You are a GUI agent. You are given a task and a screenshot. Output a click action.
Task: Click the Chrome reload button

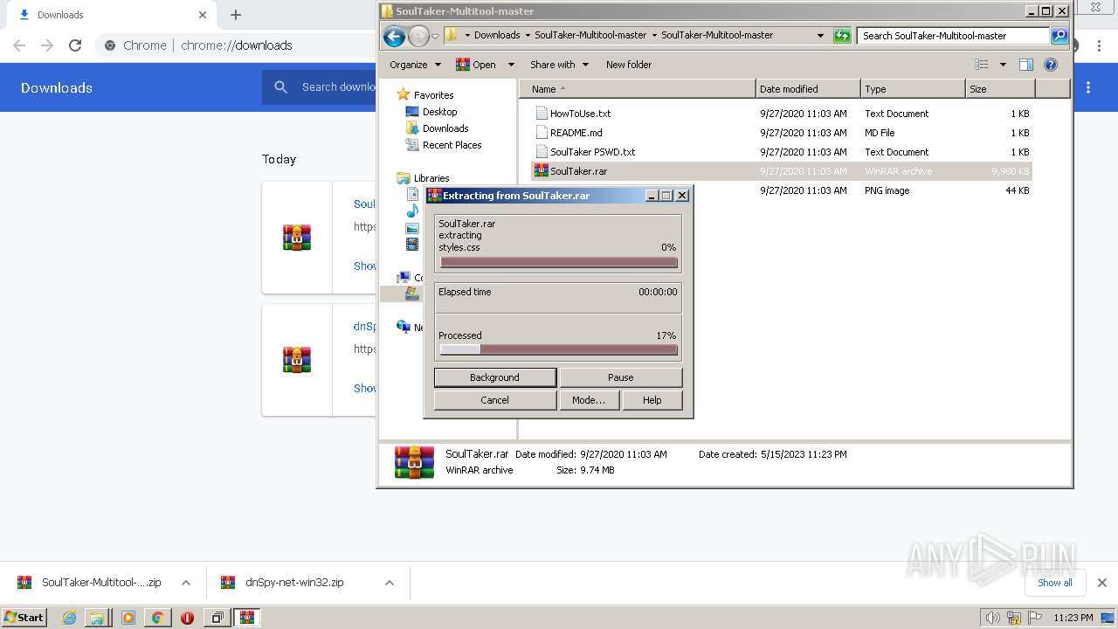[75, 45]
